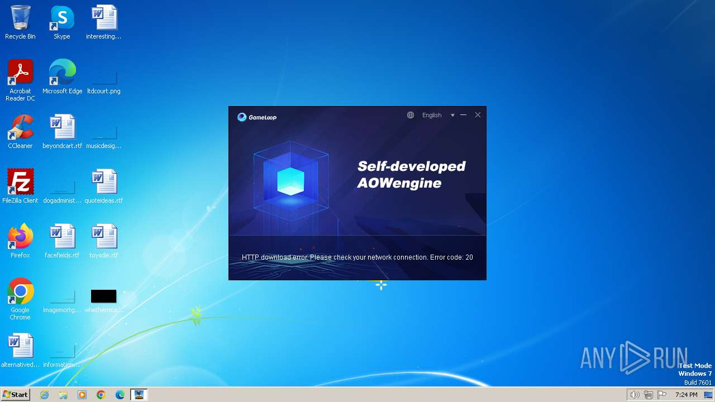The height and width of the screenshot is (402, 715).
Task: Launch Google Chrome desktop shortcut
Action: (20, 299)
